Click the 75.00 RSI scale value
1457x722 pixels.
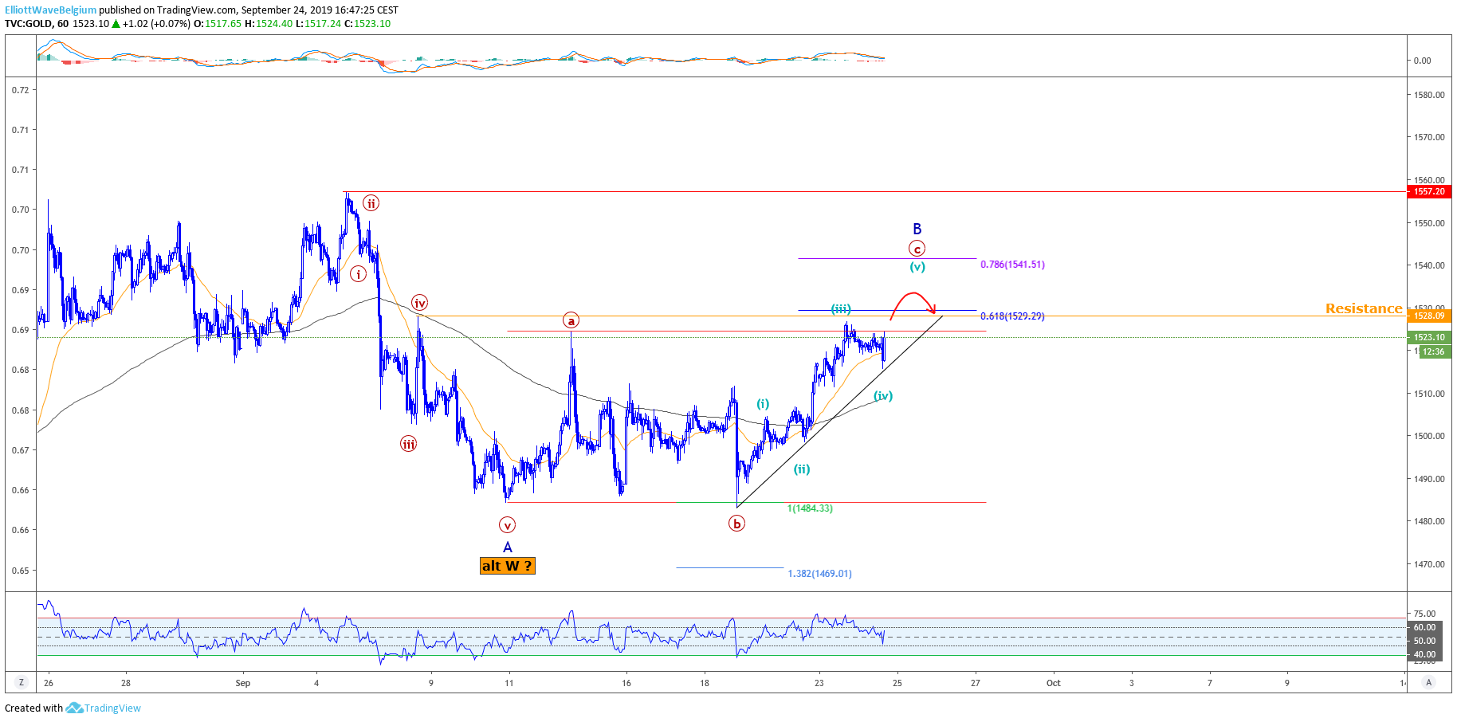point(1424,614)
